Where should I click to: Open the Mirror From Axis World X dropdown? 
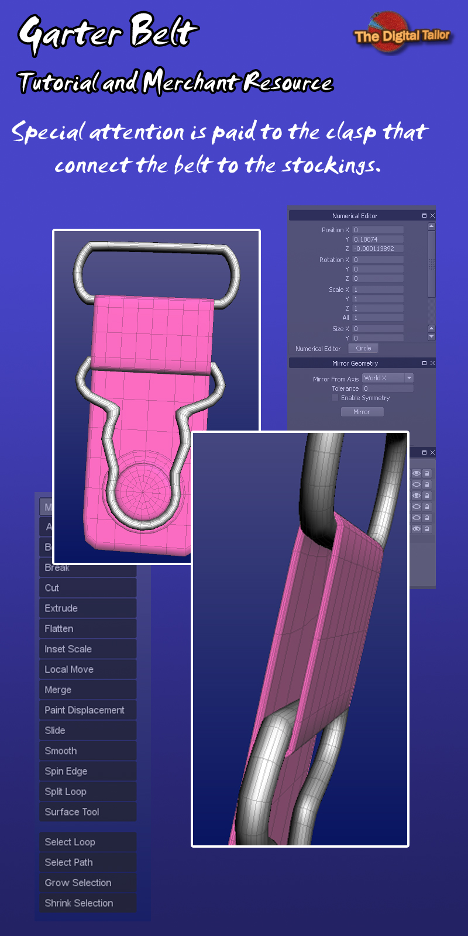coord(387,378)
